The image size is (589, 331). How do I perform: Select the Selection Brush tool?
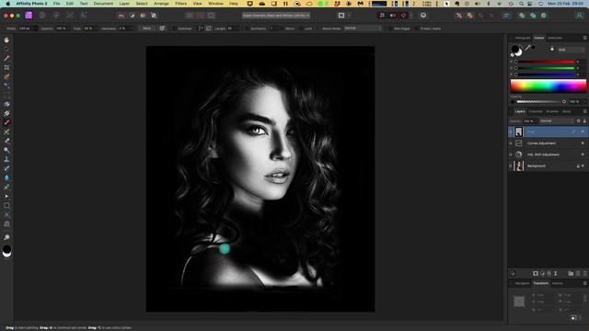pos(6,76)
